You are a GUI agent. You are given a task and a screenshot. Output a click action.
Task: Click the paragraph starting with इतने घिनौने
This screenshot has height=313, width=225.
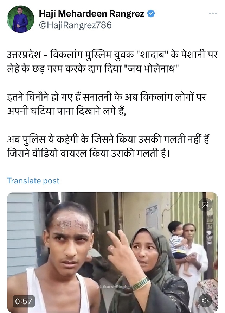click(107, 104)
